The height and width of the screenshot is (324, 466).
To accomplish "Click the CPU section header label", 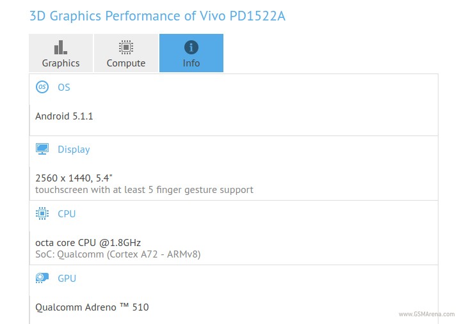I will (67, 214).
